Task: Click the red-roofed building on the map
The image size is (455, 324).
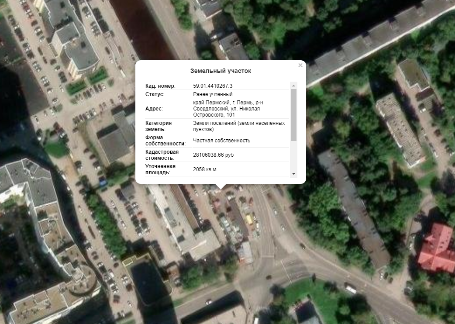Action: click(437, 248)
